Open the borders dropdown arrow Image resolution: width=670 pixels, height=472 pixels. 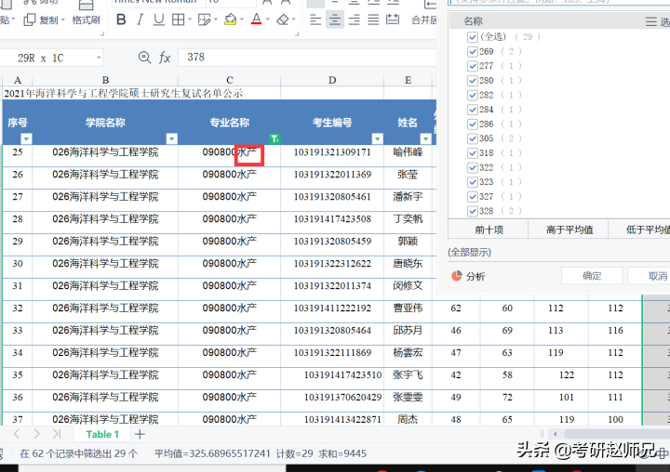(x=189, y=20)
